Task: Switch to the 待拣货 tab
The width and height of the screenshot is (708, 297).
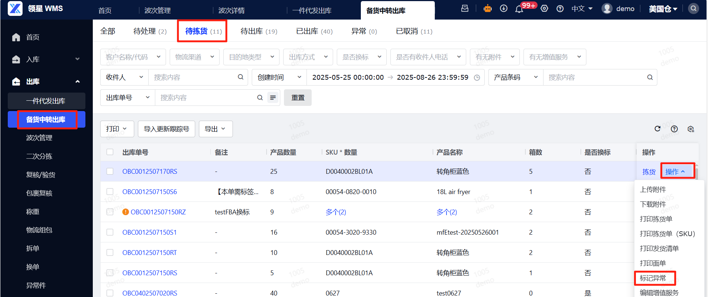Action: click(x=203, y=31)
